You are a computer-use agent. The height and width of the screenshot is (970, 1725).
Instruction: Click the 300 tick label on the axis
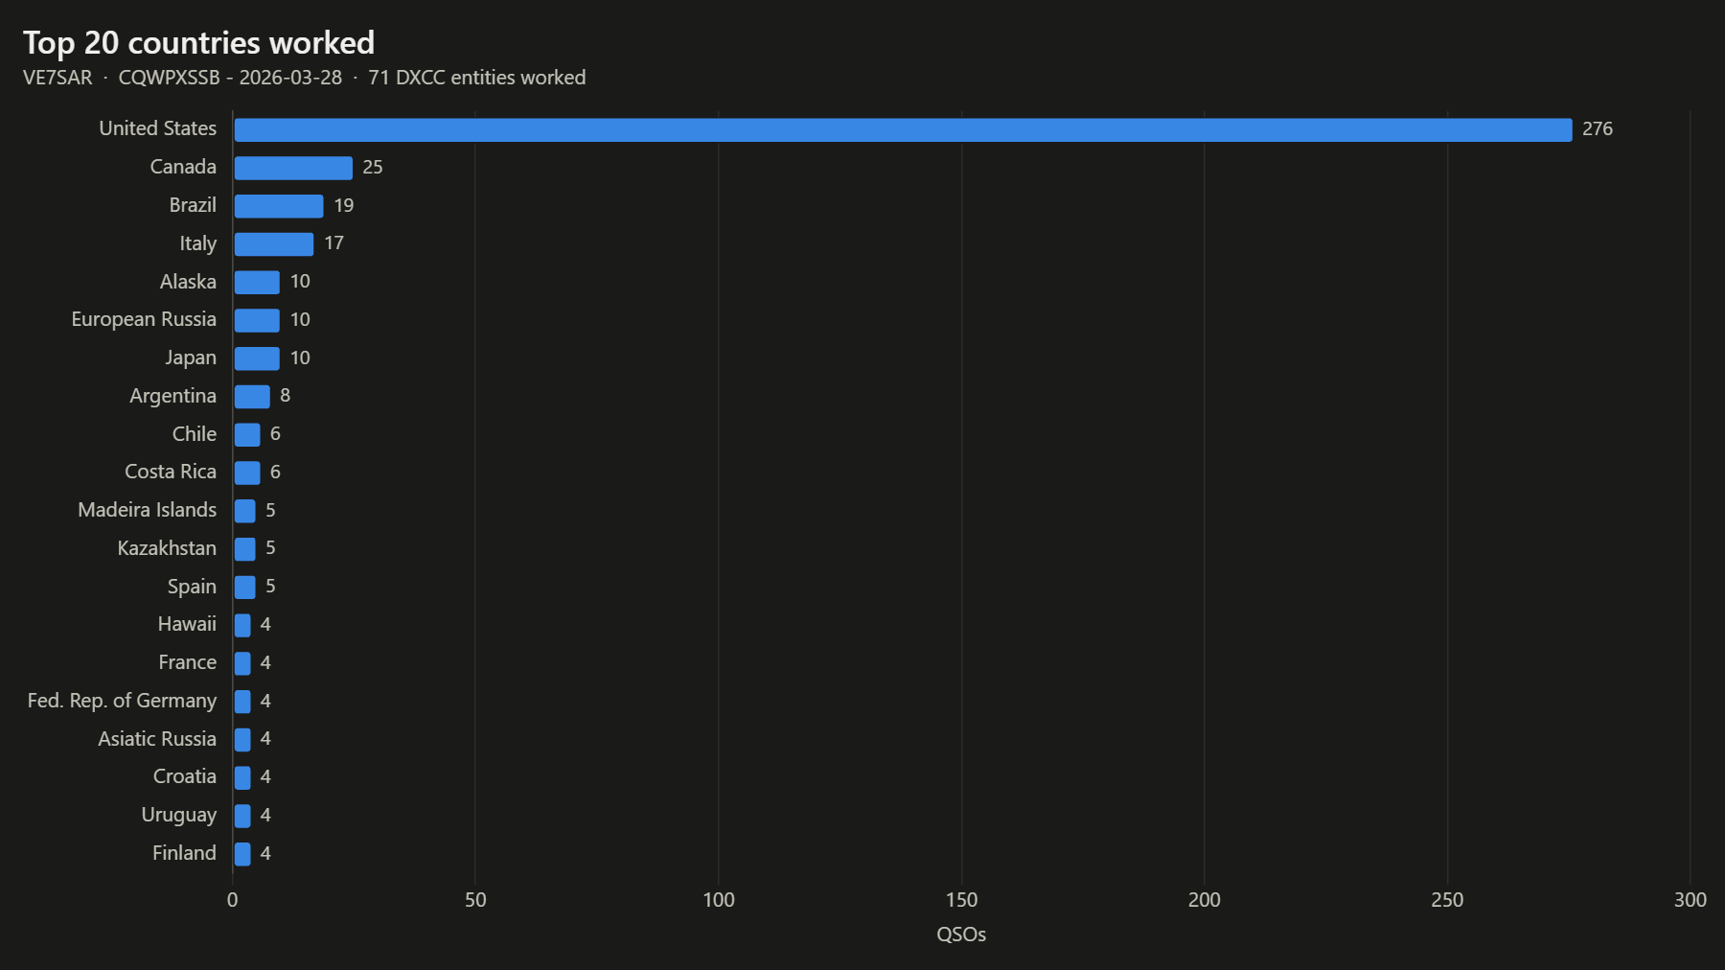click(x=1690, y=900)
